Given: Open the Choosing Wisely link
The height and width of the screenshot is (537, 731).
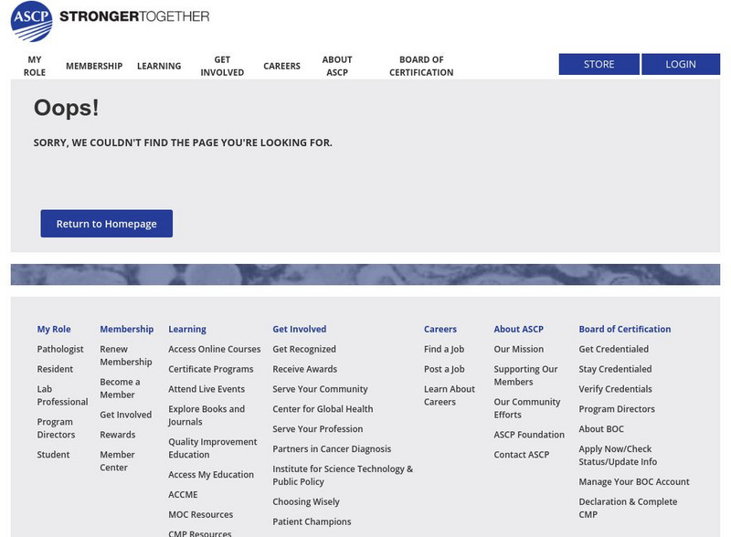Looking at the screenshot, I should click(x=306, y=502).
